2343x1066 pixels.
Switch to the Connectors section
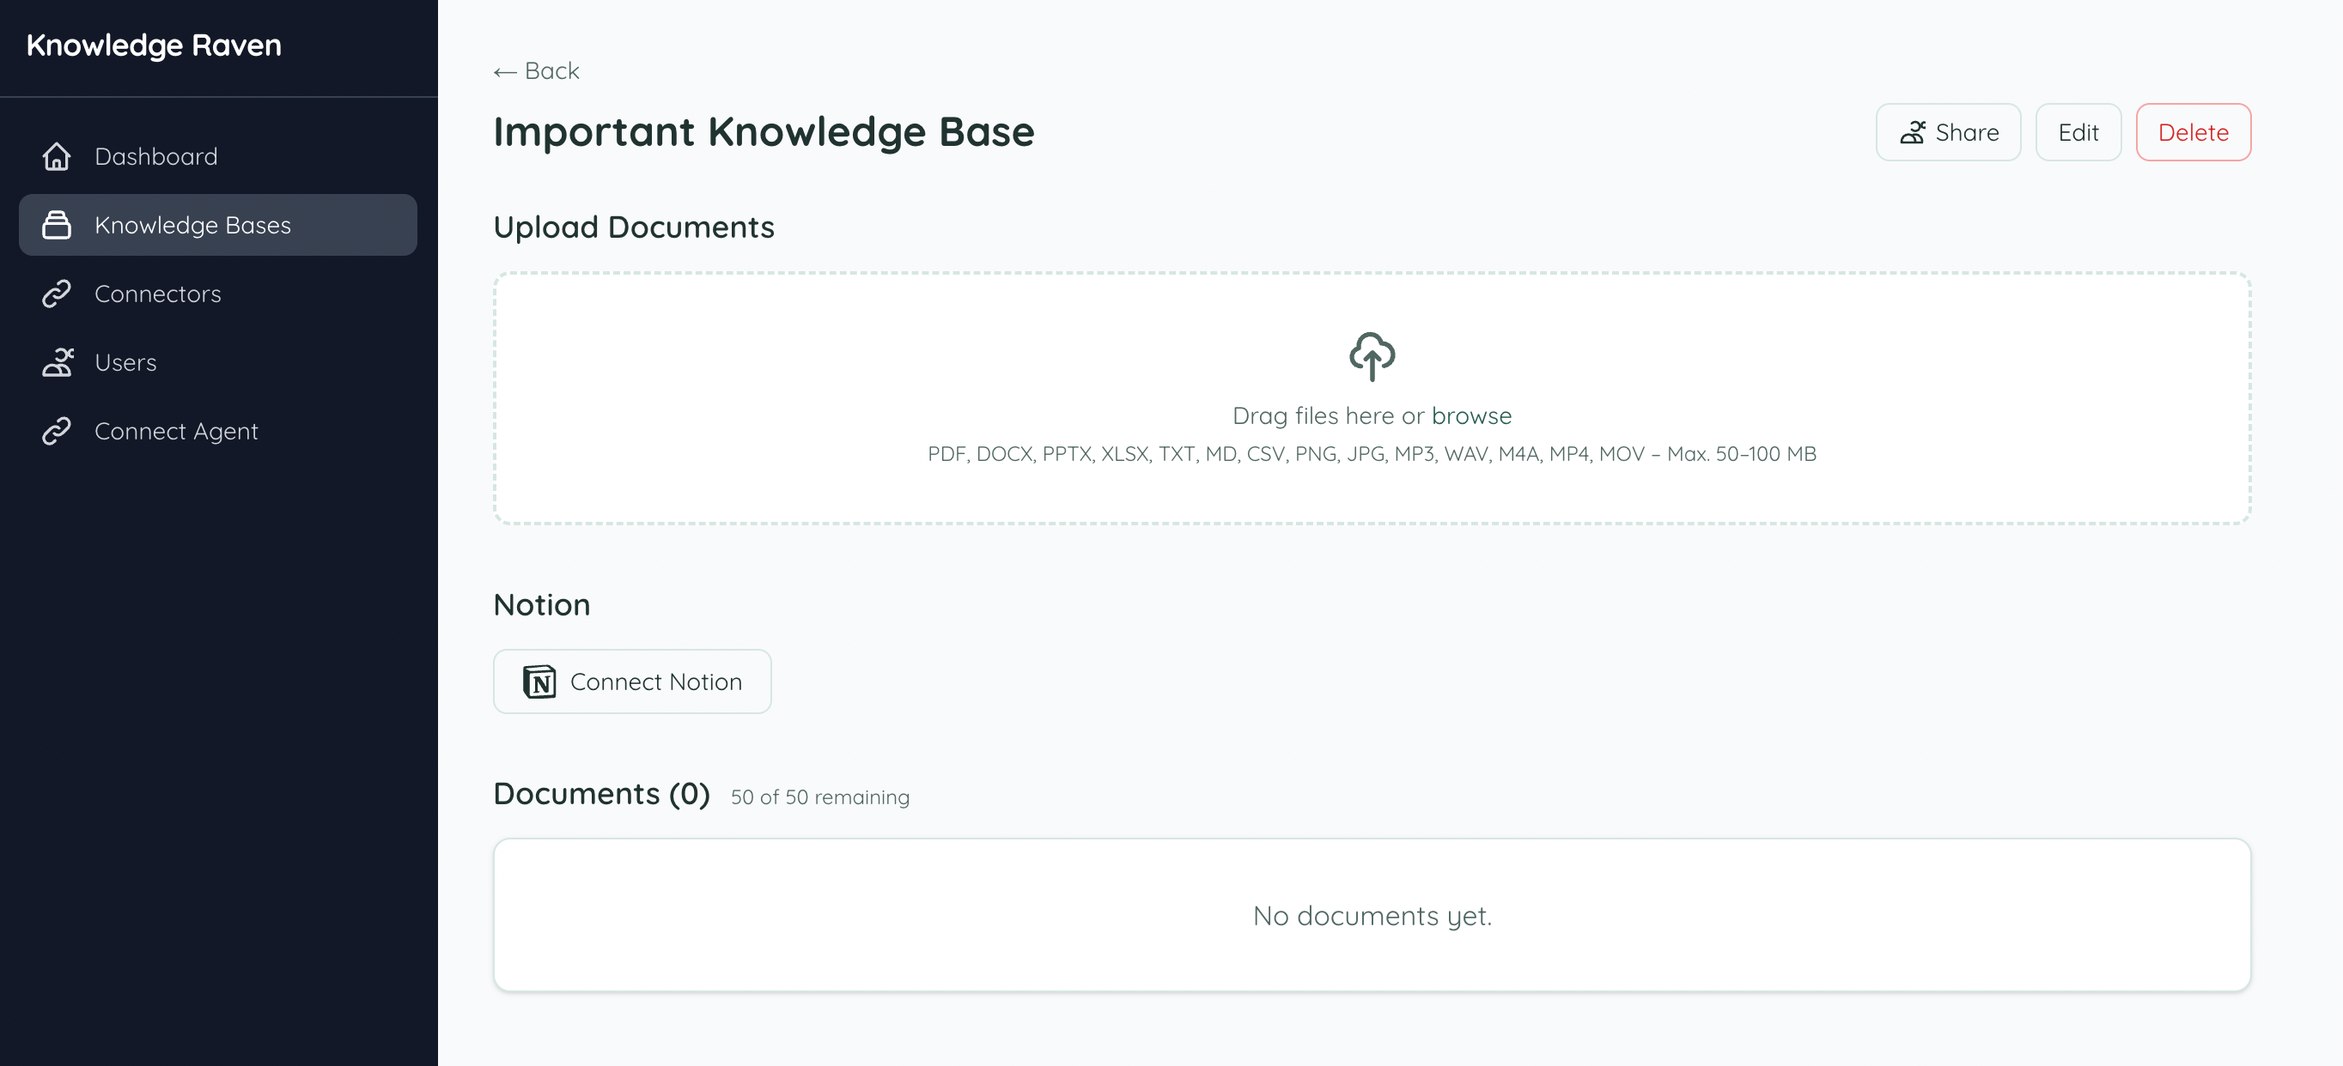point(157,293)
